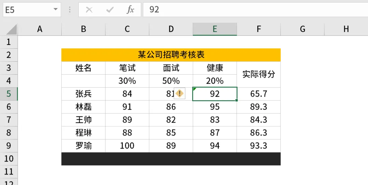This screenshot has height=185, width=368.
Task: Select column B header
Action: point(83,29)
